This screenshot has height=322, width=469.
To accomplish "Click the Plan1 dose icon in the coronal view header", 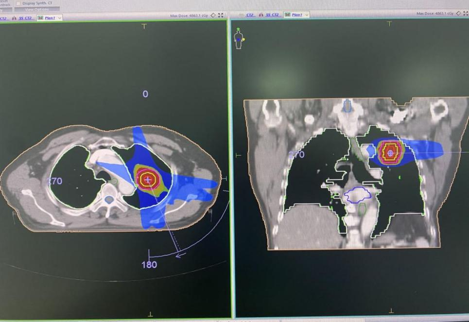I will point(287,16).
